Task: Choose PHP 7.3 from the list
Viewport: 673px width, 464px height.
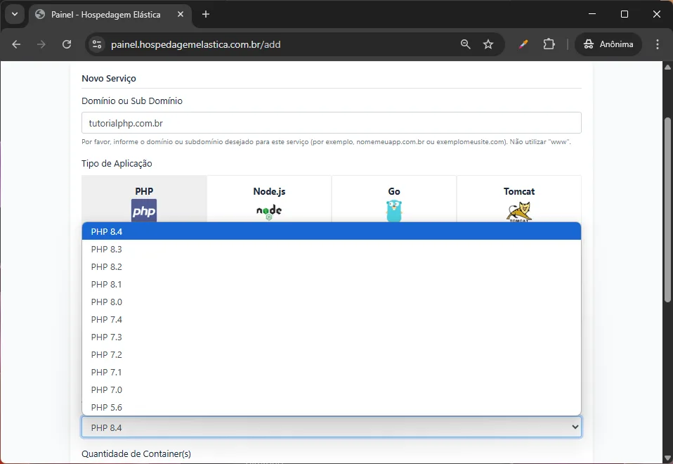Action: [332, 337]
